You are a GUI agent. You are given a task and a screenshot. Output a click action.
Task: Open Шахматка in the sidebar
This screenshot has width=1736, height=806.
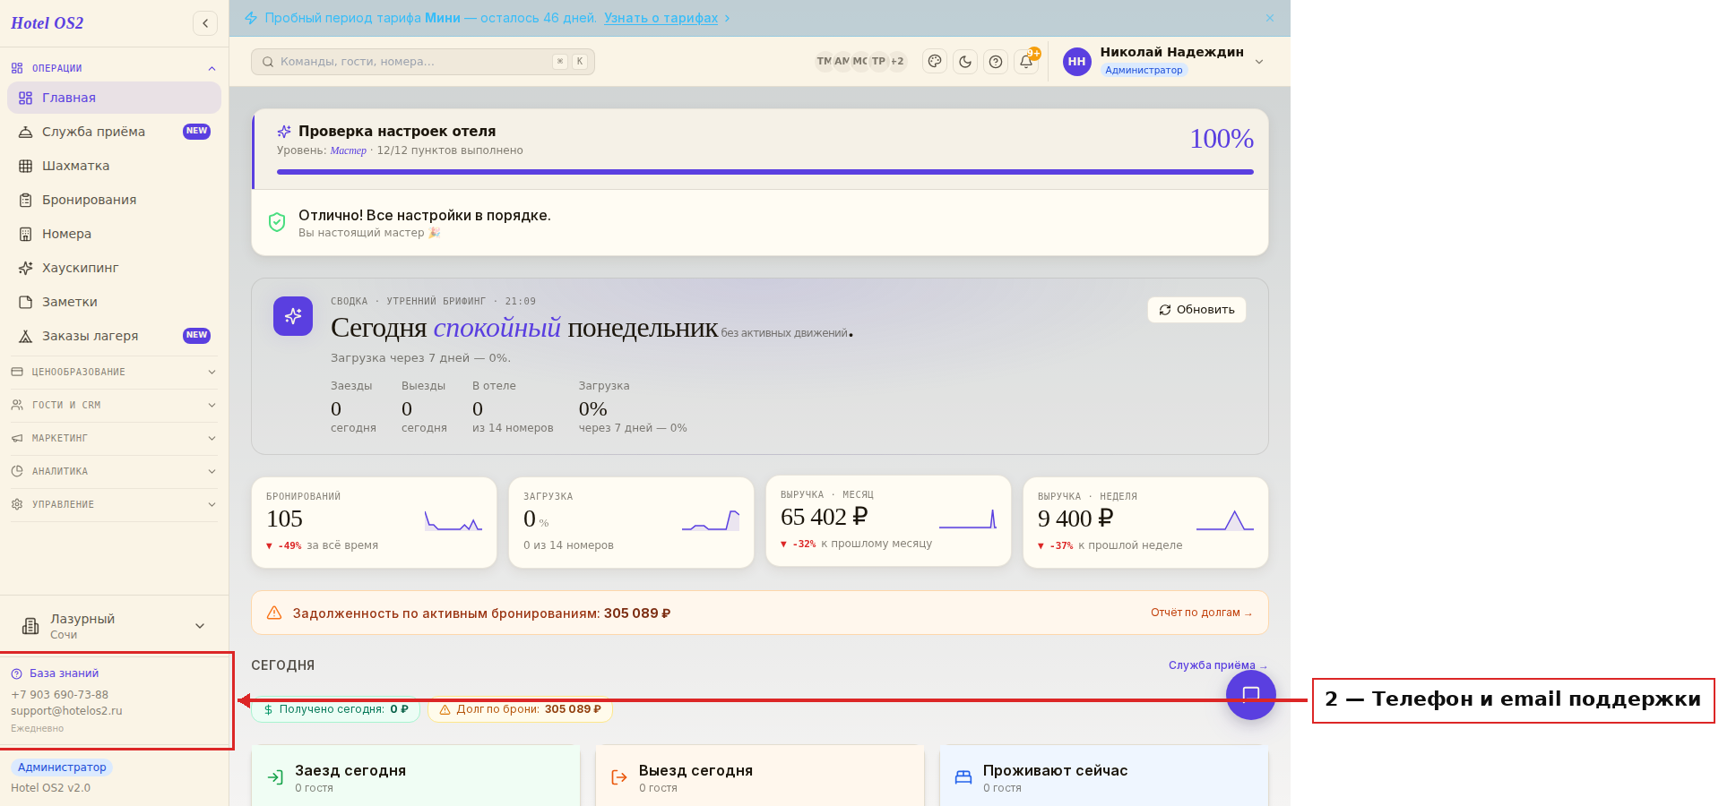114,166
